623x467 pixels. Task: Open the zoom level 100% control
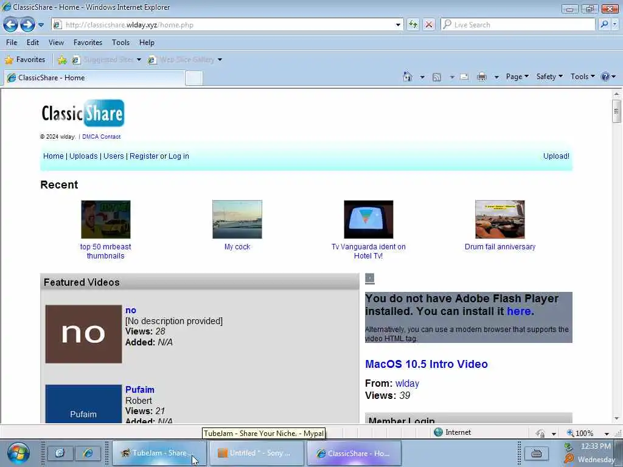point(580,433)
